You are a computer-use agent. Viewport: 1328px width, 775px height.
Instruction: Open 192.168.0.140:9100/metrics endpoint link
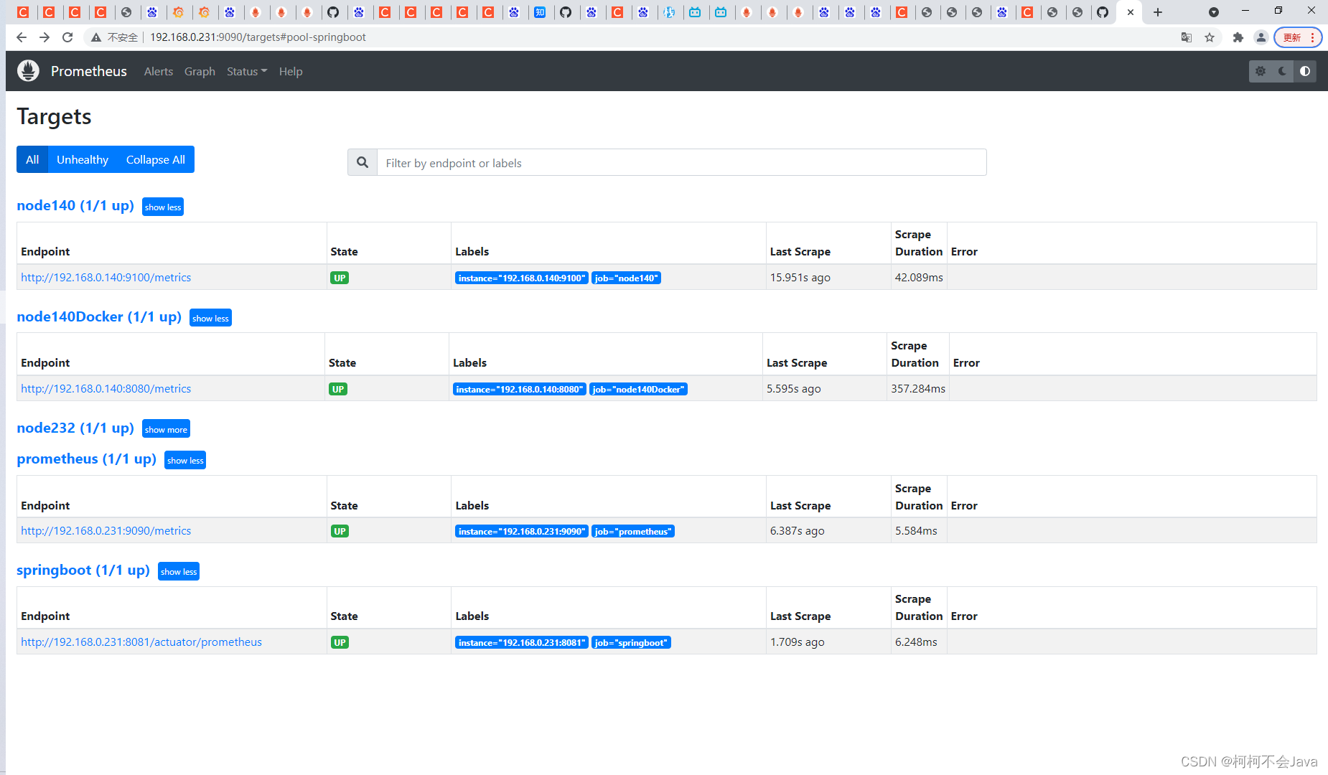click(106, 278)
